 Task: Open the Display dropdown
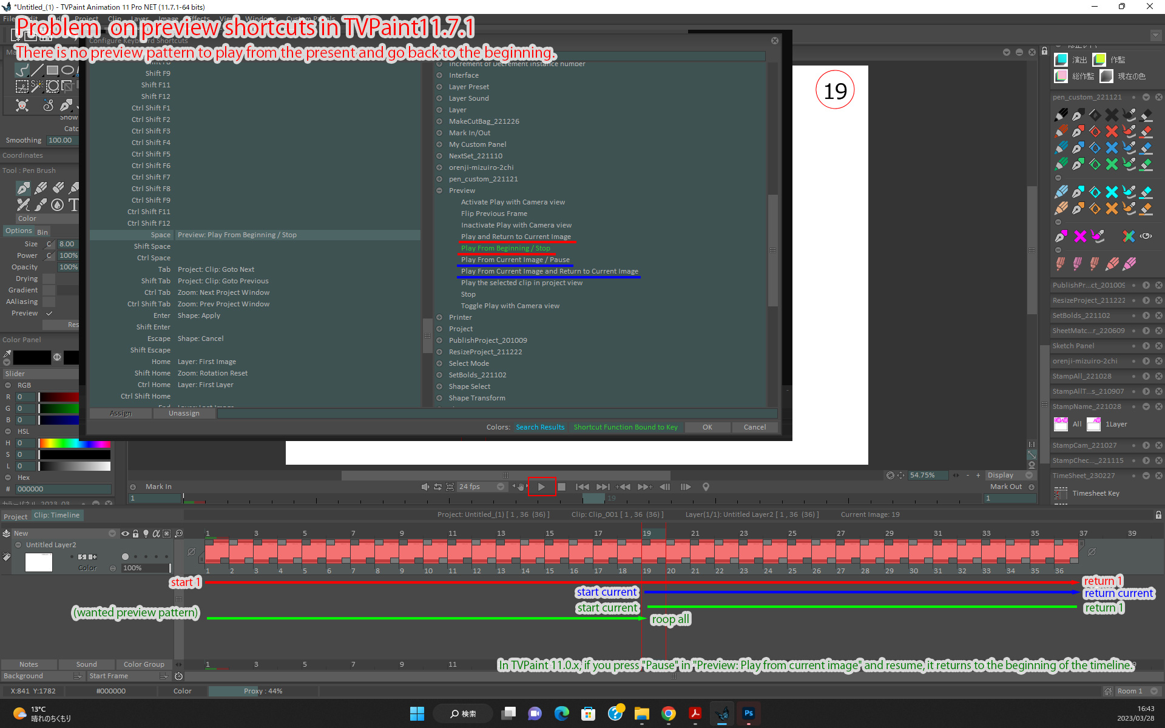point(1010,476)
